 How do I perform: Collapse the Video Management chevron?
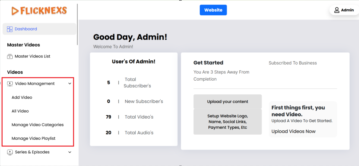(x=70, y=84)
